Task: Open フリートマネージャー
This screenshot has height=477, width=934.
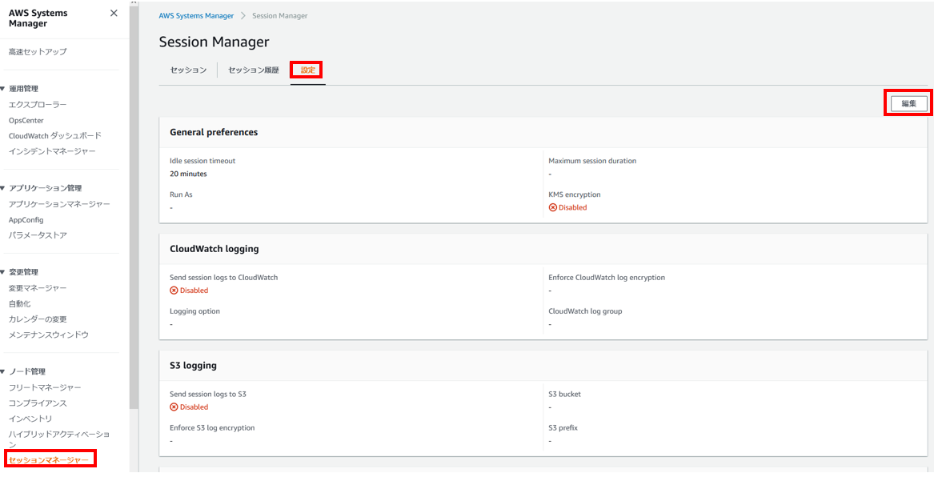Action: point(45,387)
